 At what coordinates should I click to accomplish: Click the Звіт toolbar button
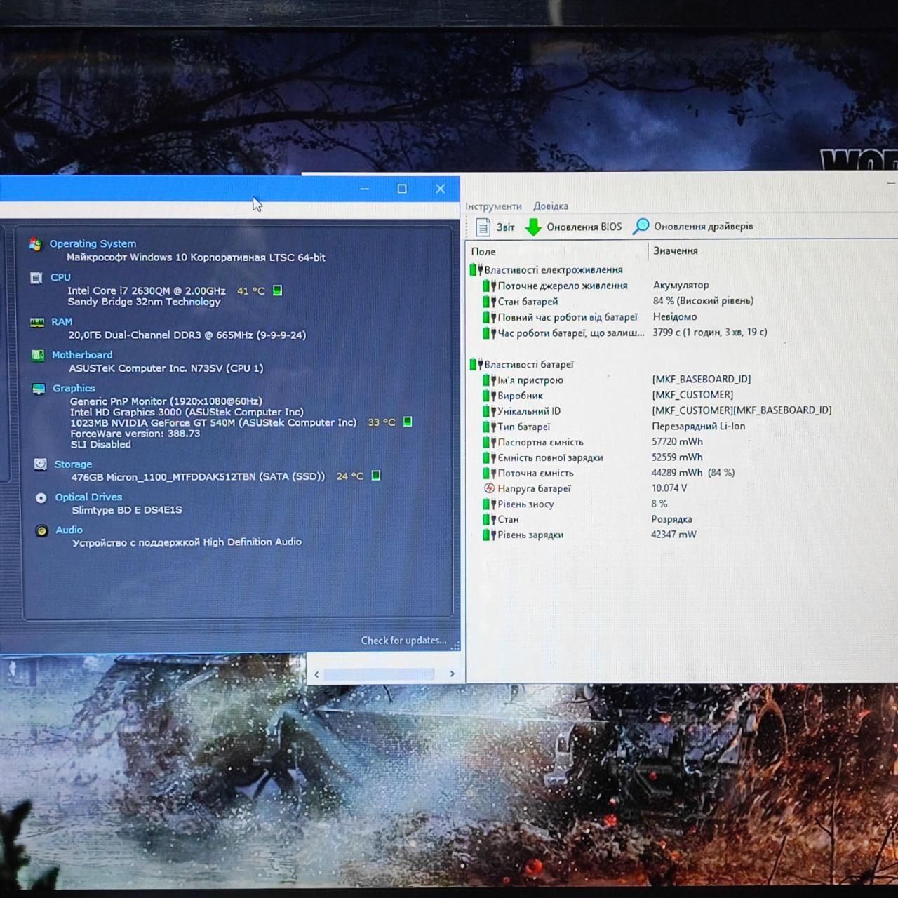(495, 227)
